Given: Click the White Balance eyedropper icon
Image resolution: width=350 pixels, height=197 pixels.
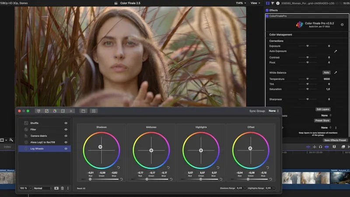Looking at the screenshot, I should tap(336, 72).
